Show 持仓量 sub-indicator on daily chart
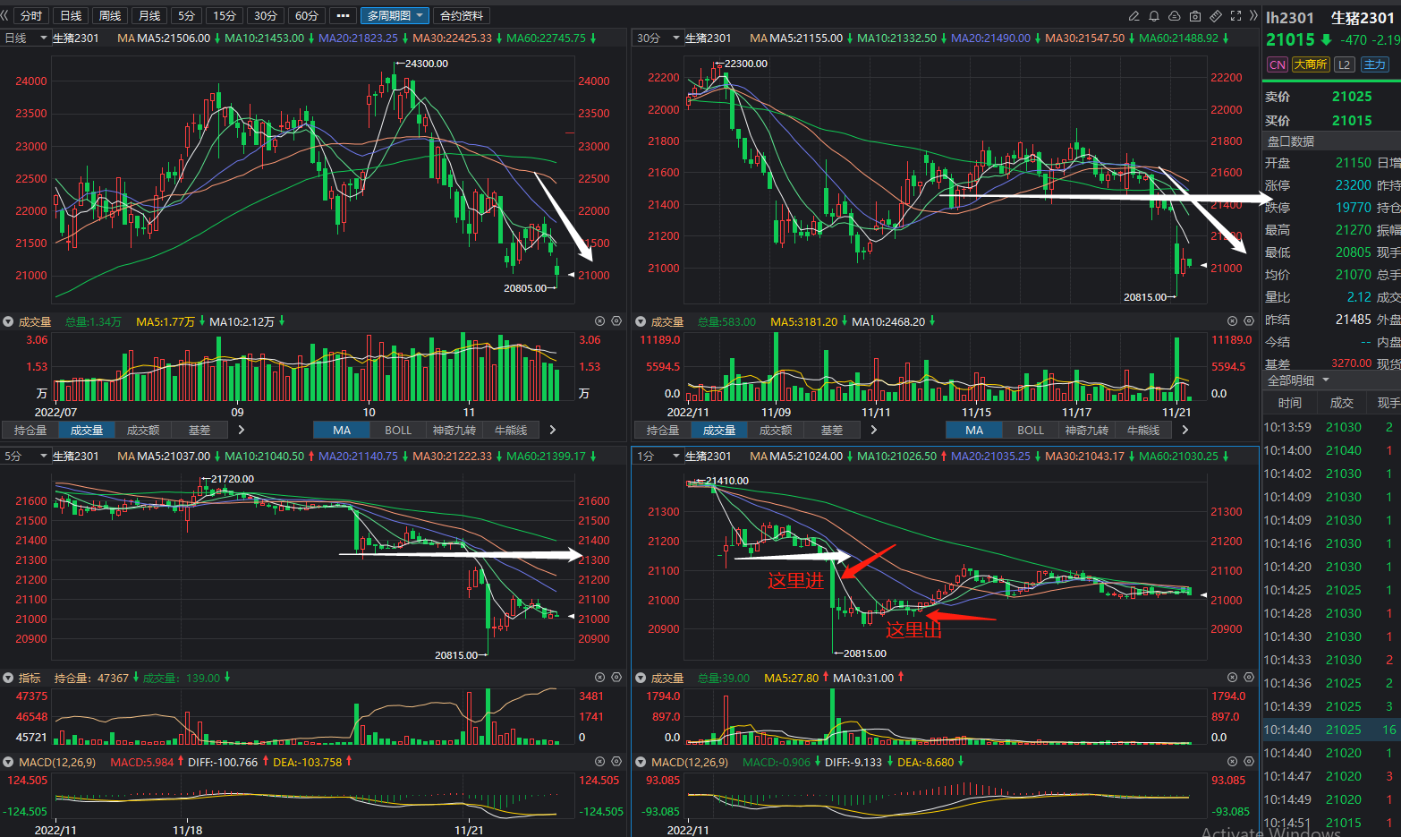This screenshot has height=837, width=1401. coord(30,431)
